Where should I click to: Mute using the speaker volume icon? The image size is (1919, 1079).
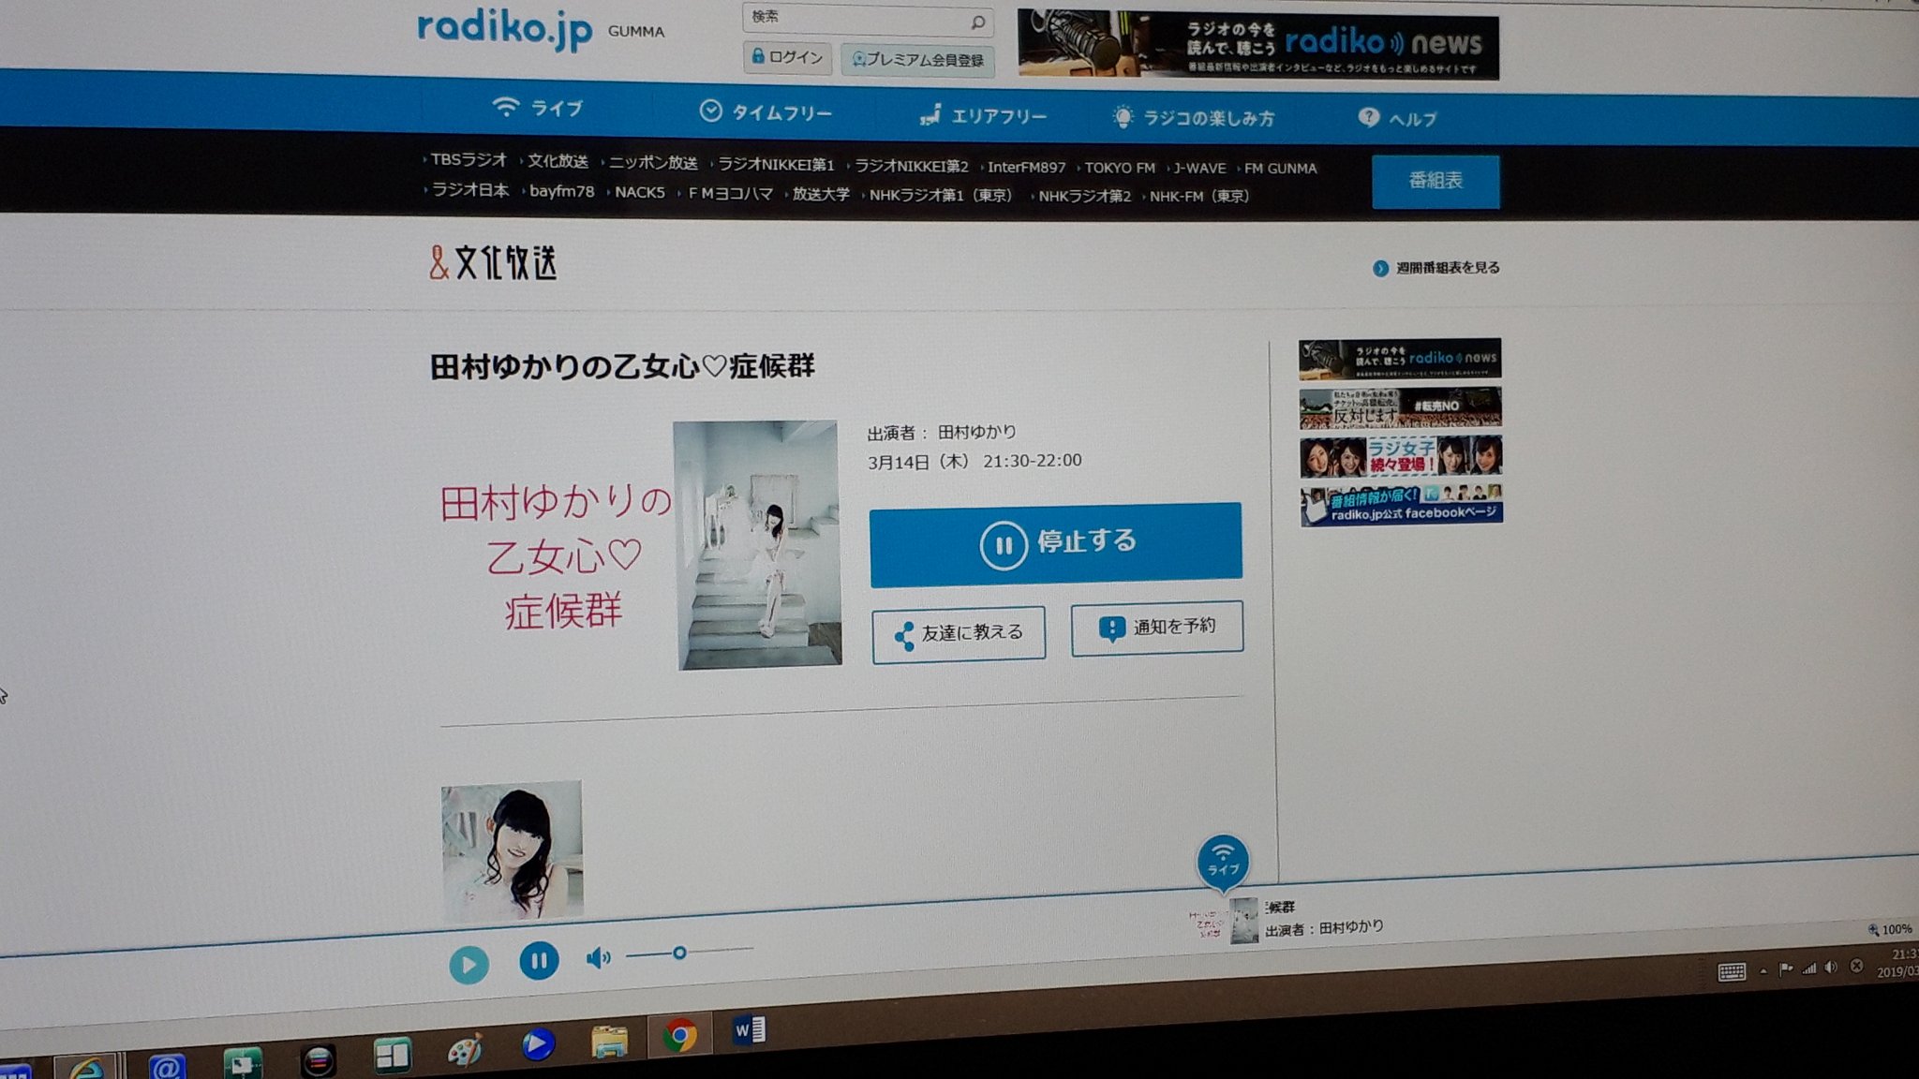tap(598, 957)
